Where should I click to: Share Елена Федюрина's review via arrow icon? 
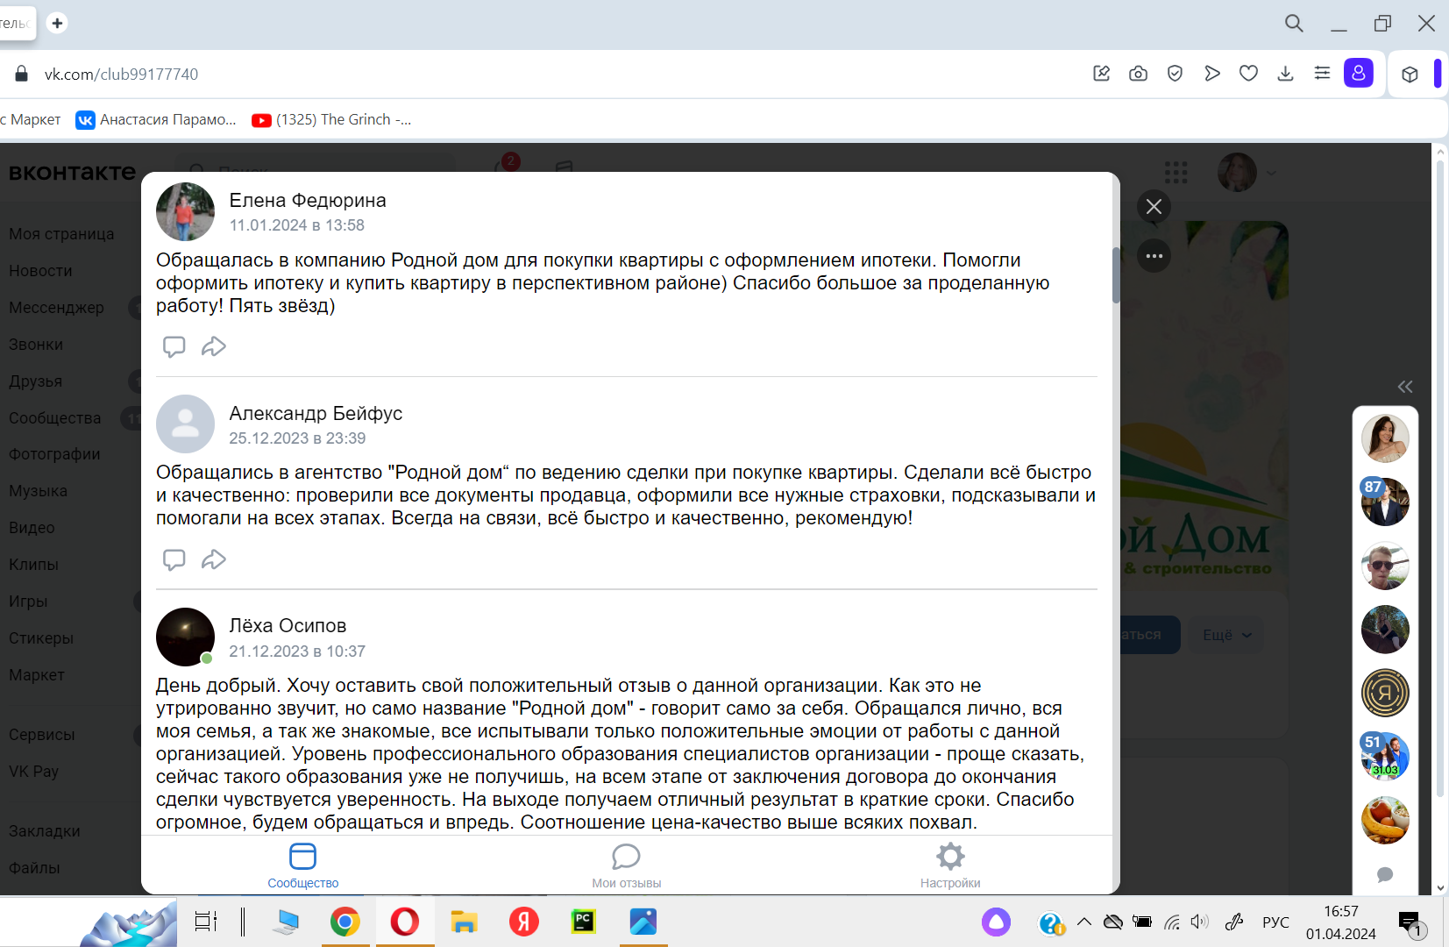click(214, 346)
